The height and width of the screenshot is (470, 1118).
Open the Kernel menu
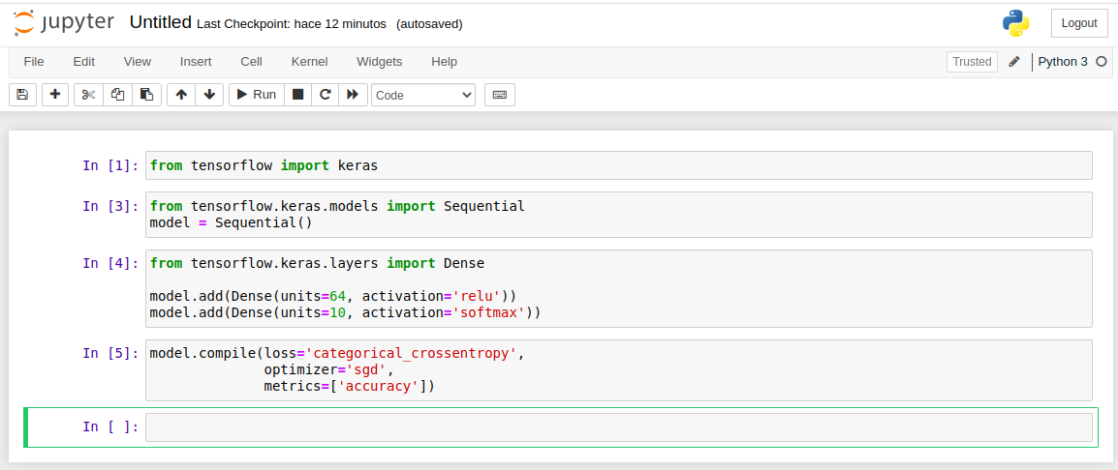coord(309,62)
